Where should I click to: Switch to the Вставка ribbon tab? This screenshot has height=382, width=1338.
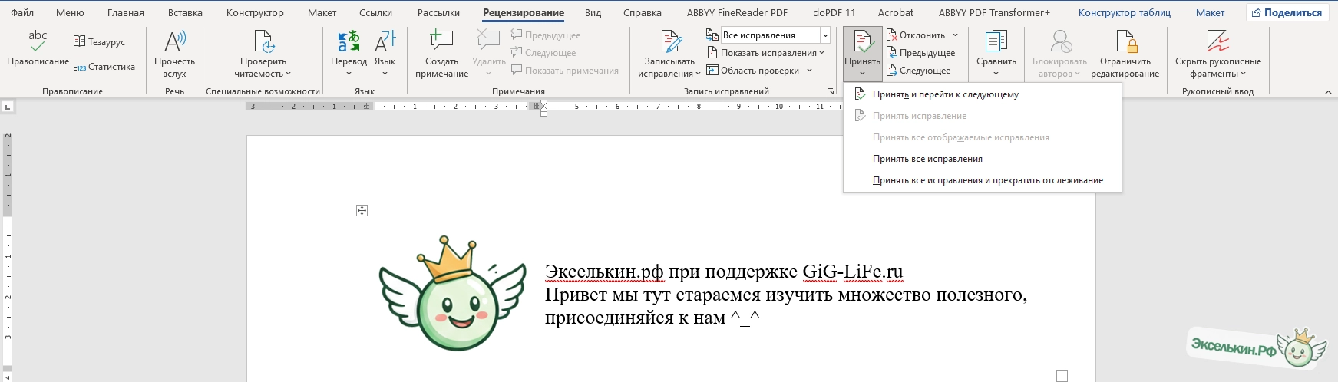point(185,13)
